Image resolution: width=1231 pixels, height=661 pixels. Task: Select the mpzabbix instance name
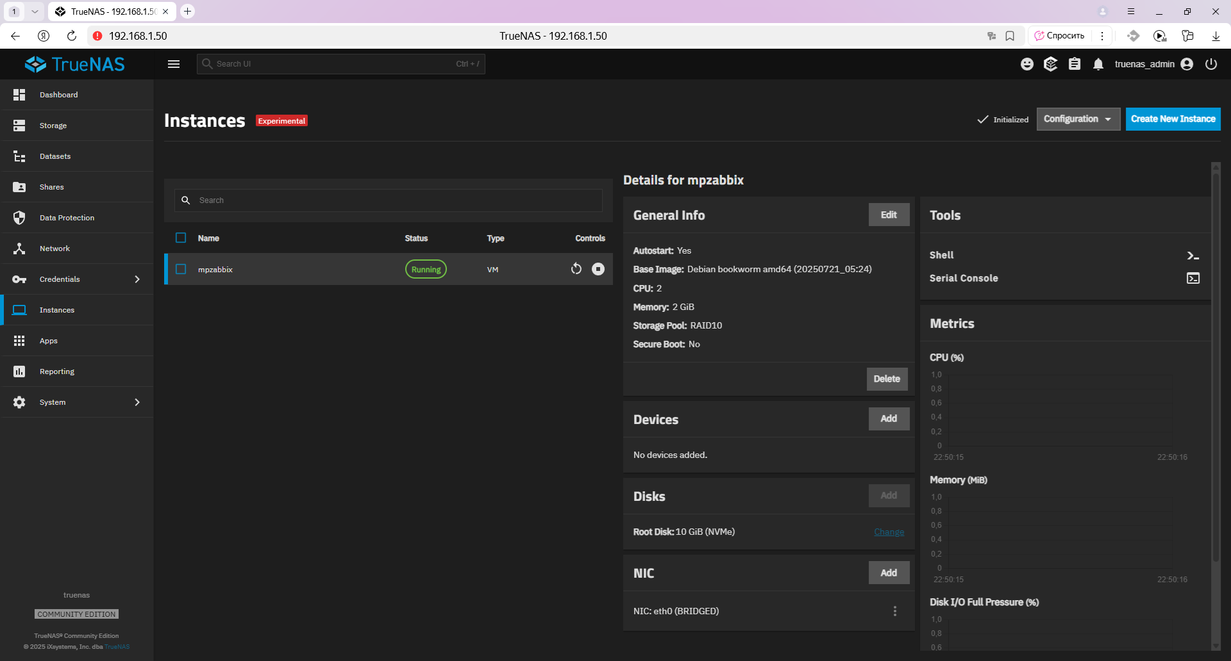215,270
